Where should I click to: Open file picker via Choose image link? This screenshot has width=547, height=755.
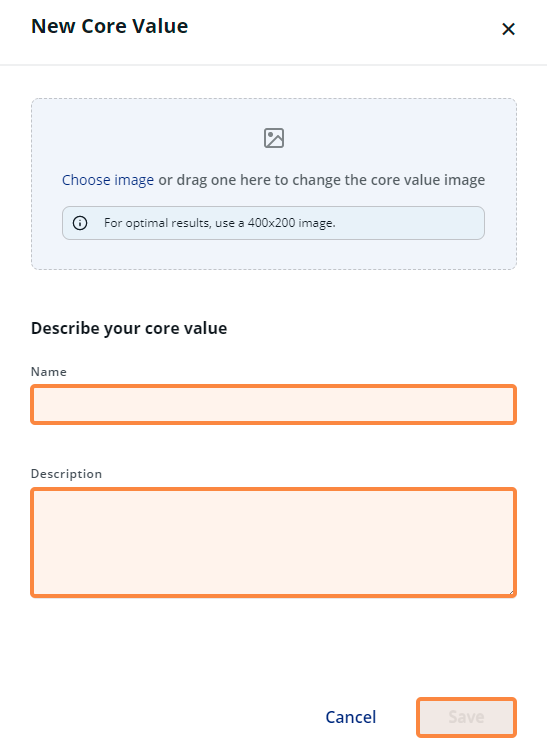107,180
